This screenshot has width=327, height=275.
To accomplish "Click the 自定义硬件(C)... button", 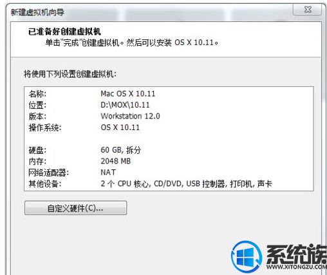I will coord(75,208).
